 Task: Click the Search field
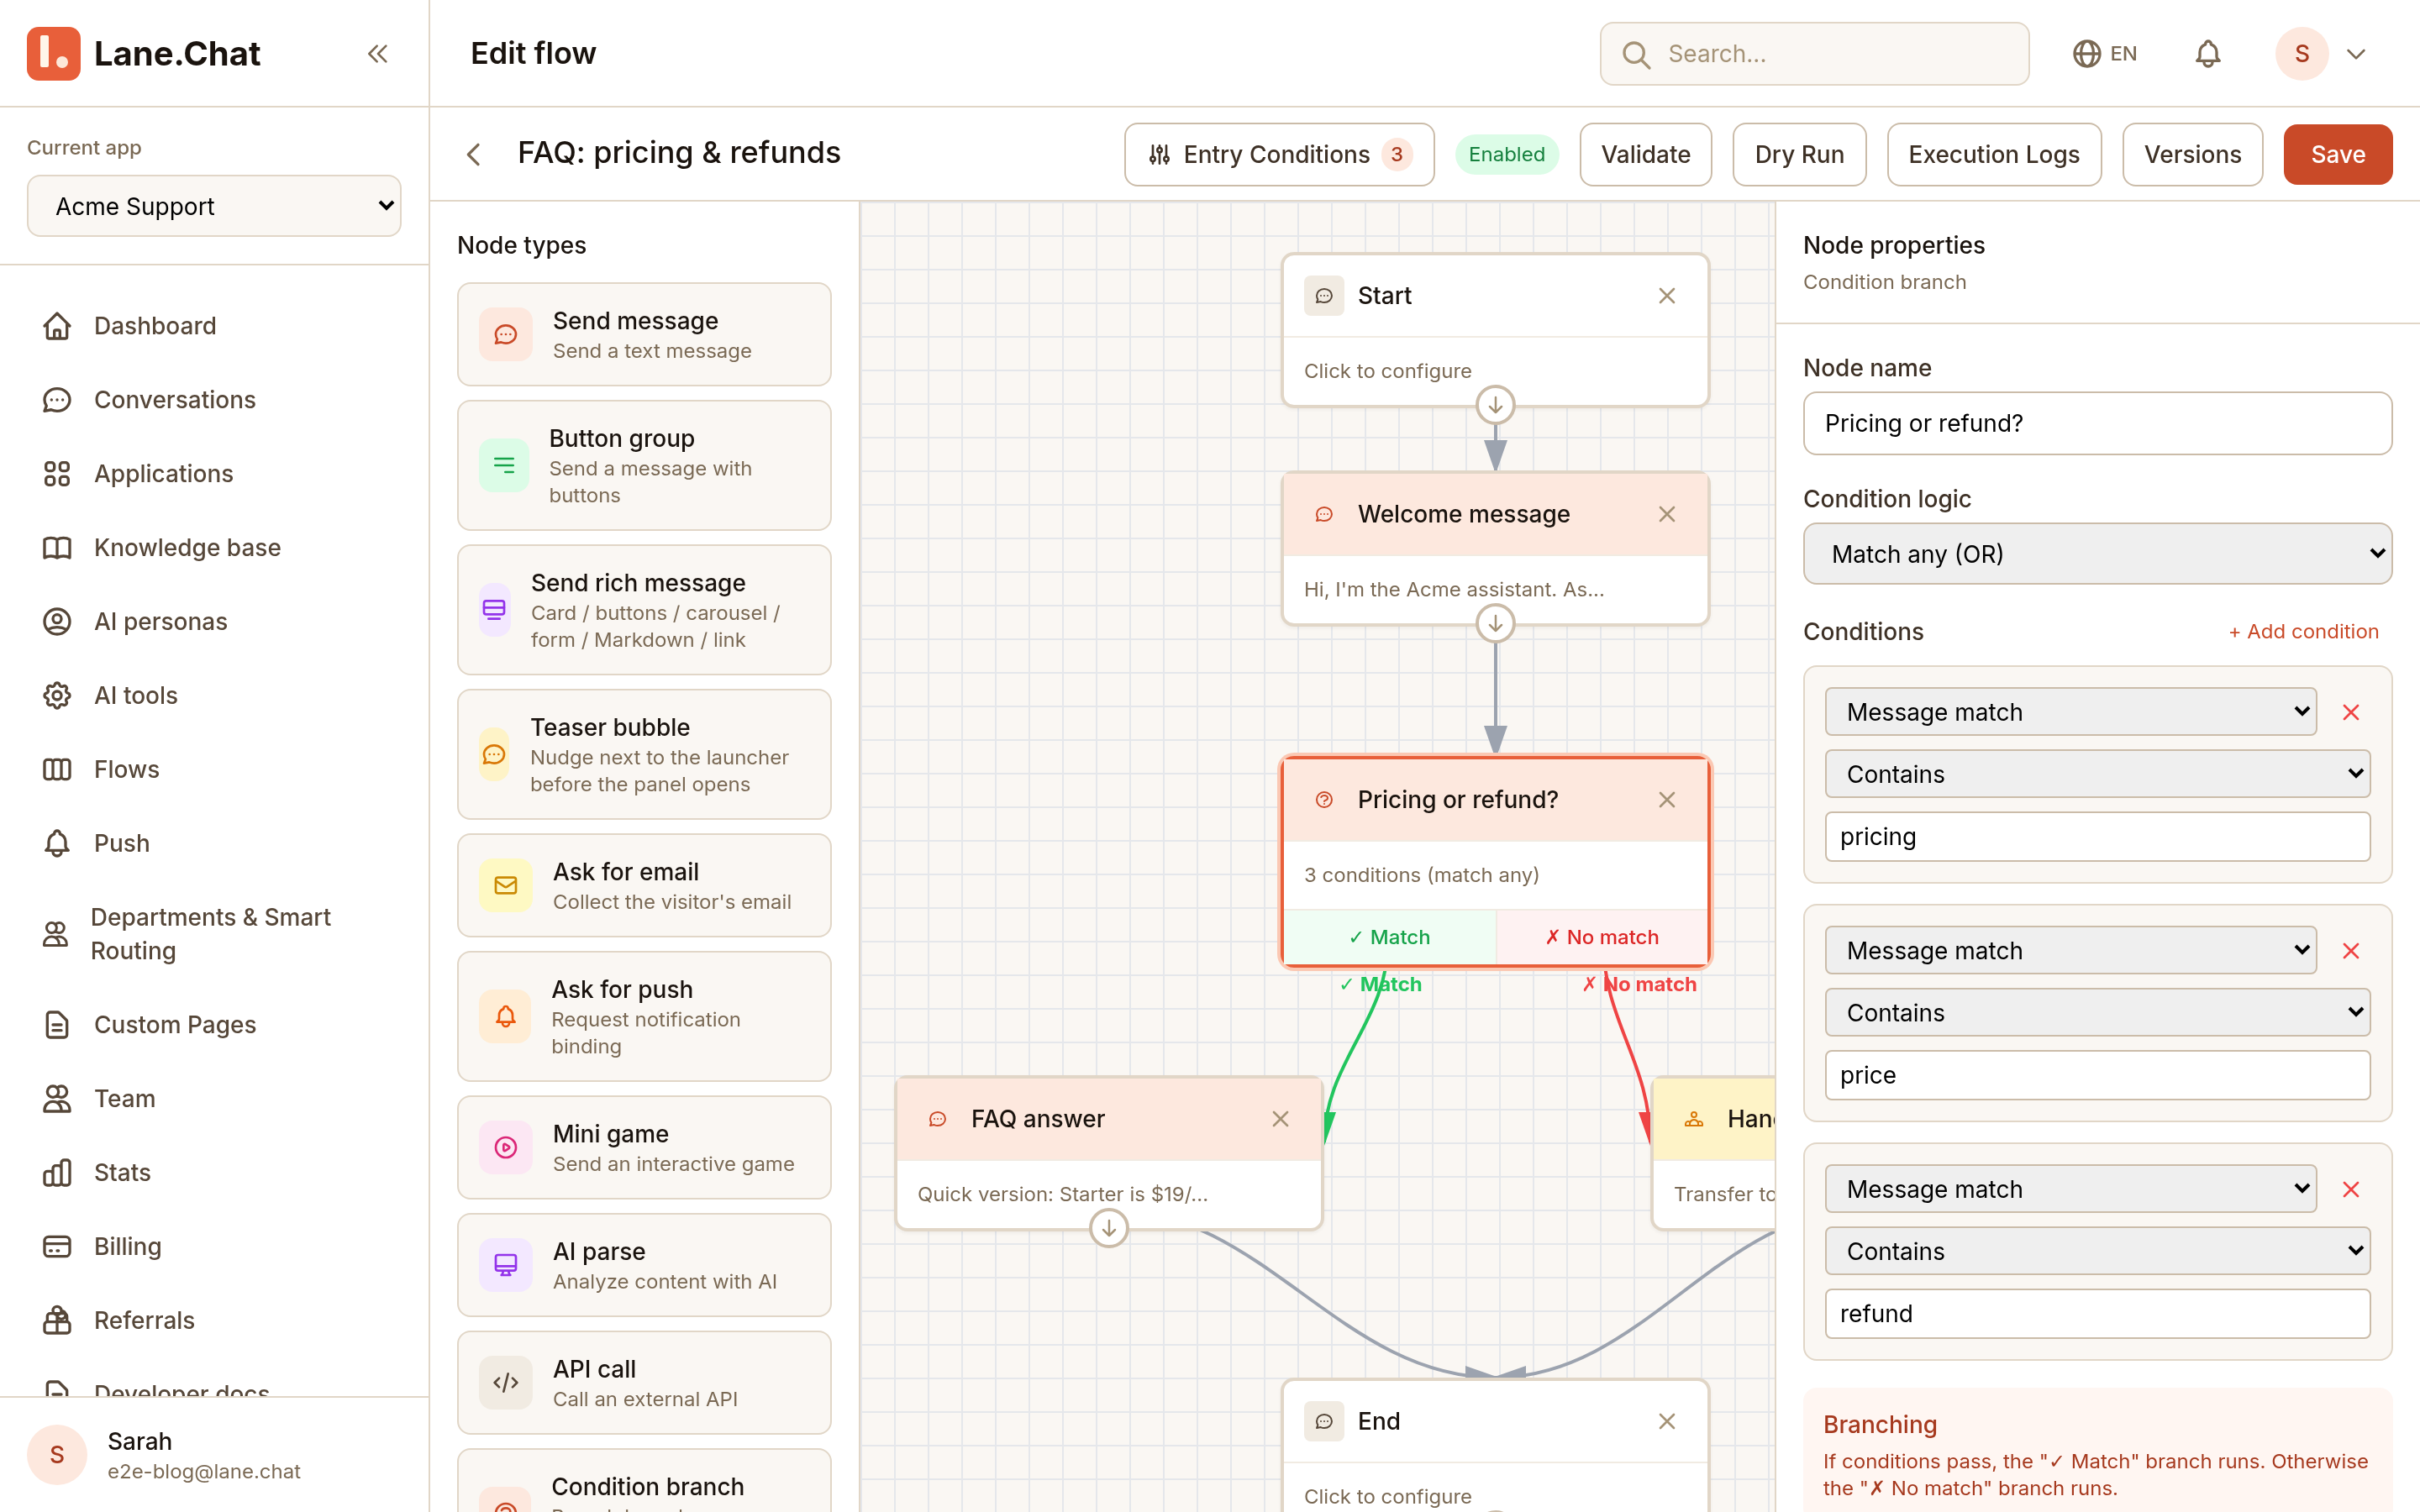pos(1814,54)
